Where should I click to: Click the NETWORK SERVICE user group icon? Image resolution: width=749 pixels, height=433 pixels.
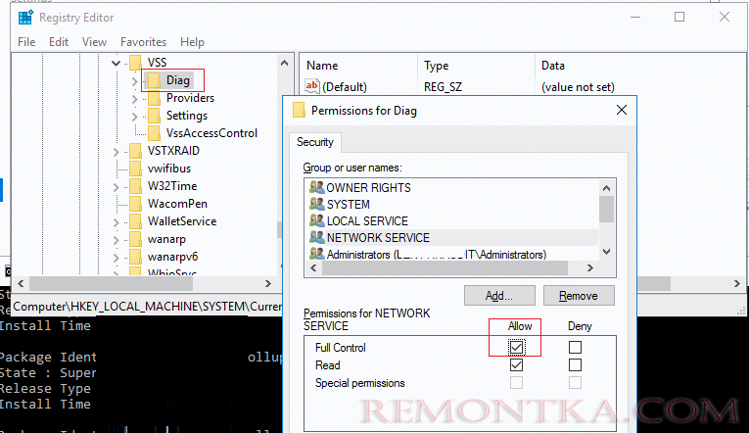click(316, 237)
